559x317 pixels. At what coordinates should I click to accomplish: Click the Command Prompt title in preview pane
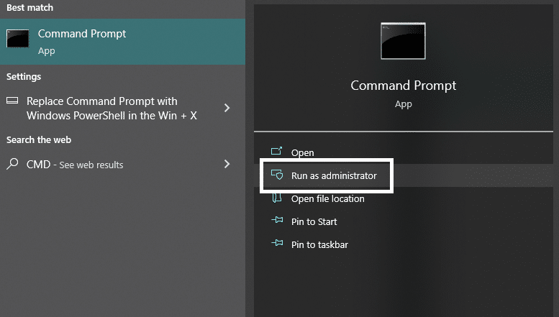(x=403, y=86)
